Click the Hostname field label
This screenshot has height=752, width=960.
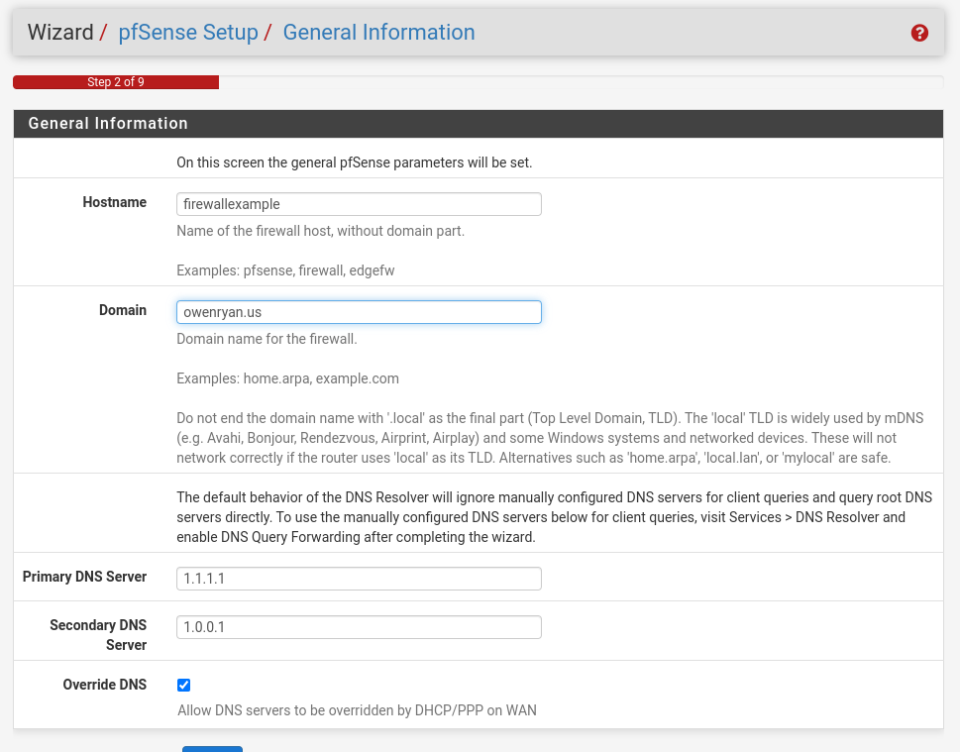coord(115,202)
